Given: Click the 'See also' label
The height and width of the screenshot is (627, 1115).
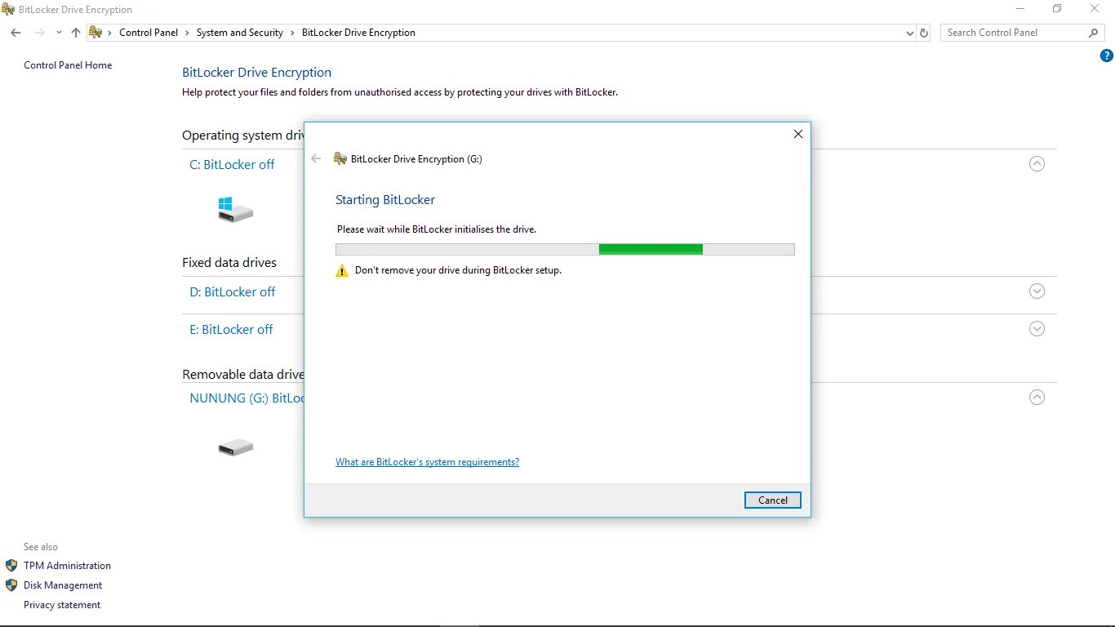Looking at the screenshot, I should click(x=41, y=547).
